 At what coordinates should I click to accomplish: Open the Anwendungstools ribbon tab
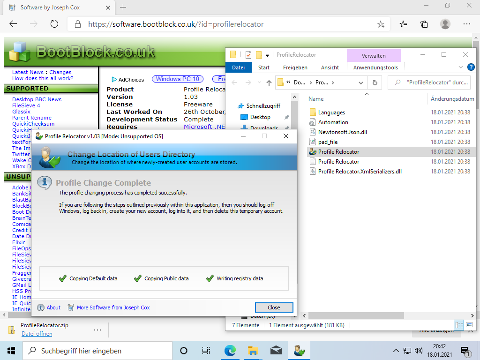(x=375, y=67)
